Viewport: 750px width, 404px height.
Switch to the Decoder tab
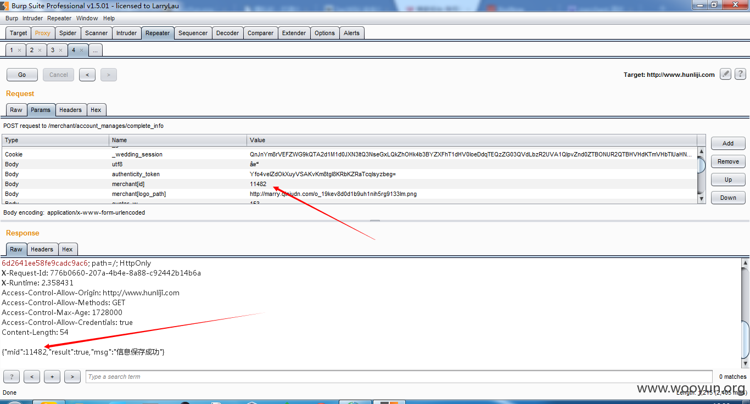pos(227,33)
